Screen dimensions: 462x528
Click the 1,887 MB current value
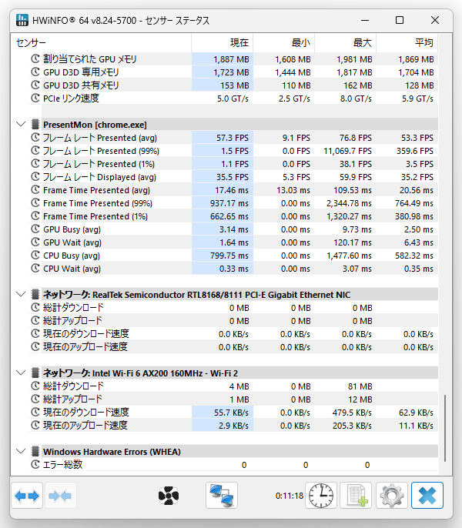point(231,59)
